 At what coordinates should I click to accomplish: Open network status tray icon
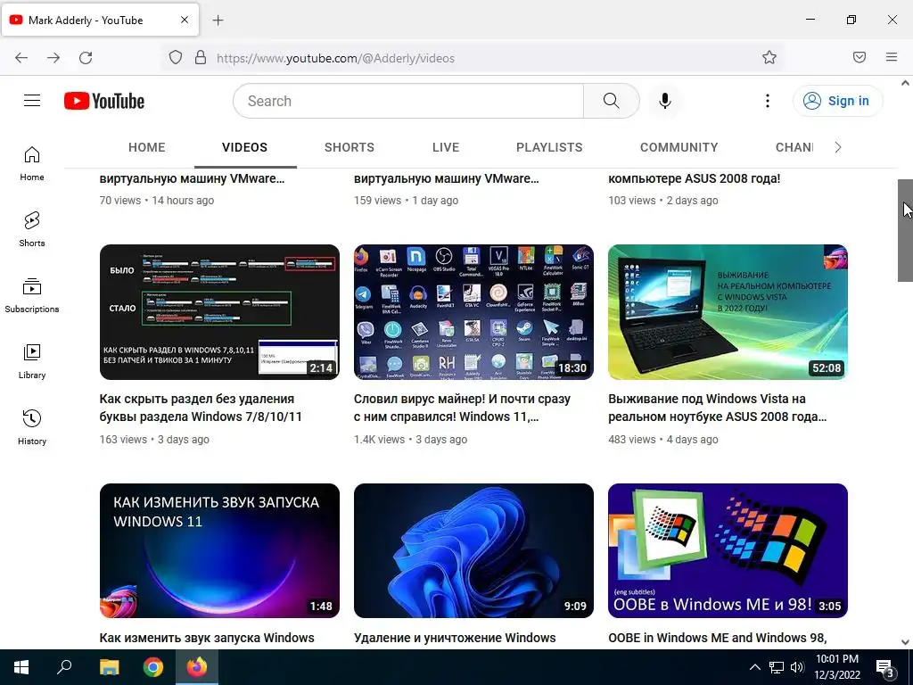(x=777, y=667)
